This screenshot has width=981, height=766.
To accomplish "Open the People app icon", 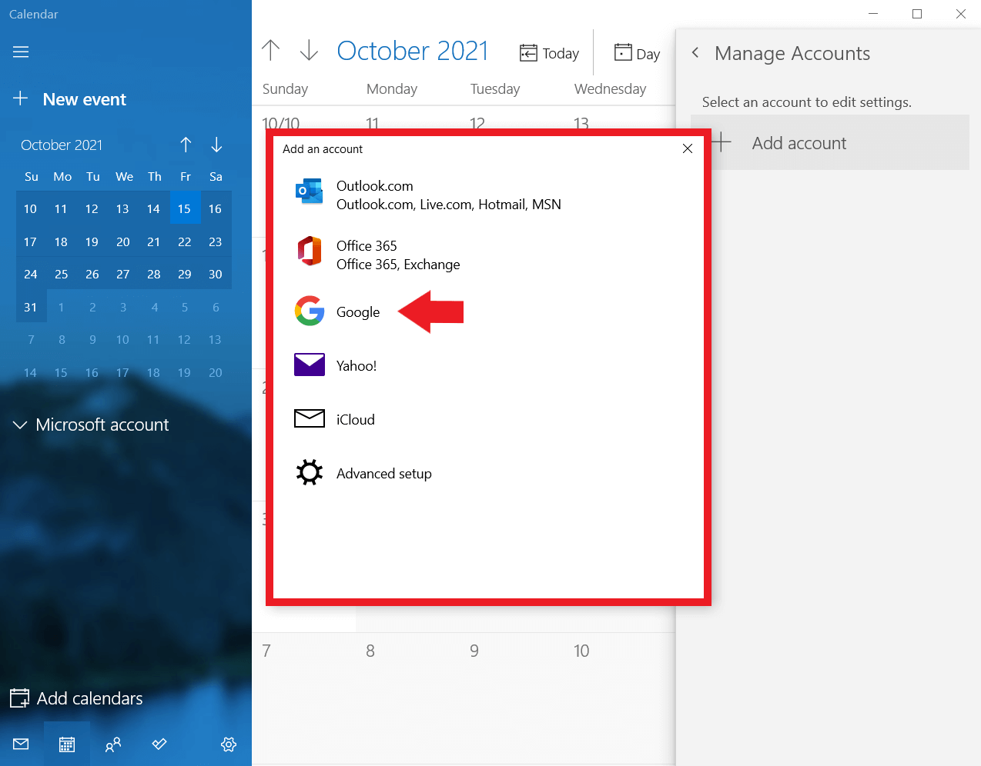I will 113,744.
